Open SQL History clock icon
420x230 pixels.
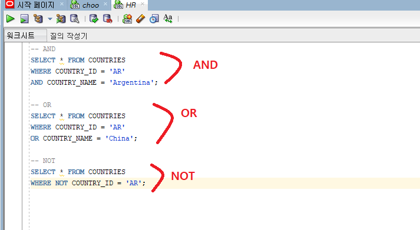tap(154, 19)
